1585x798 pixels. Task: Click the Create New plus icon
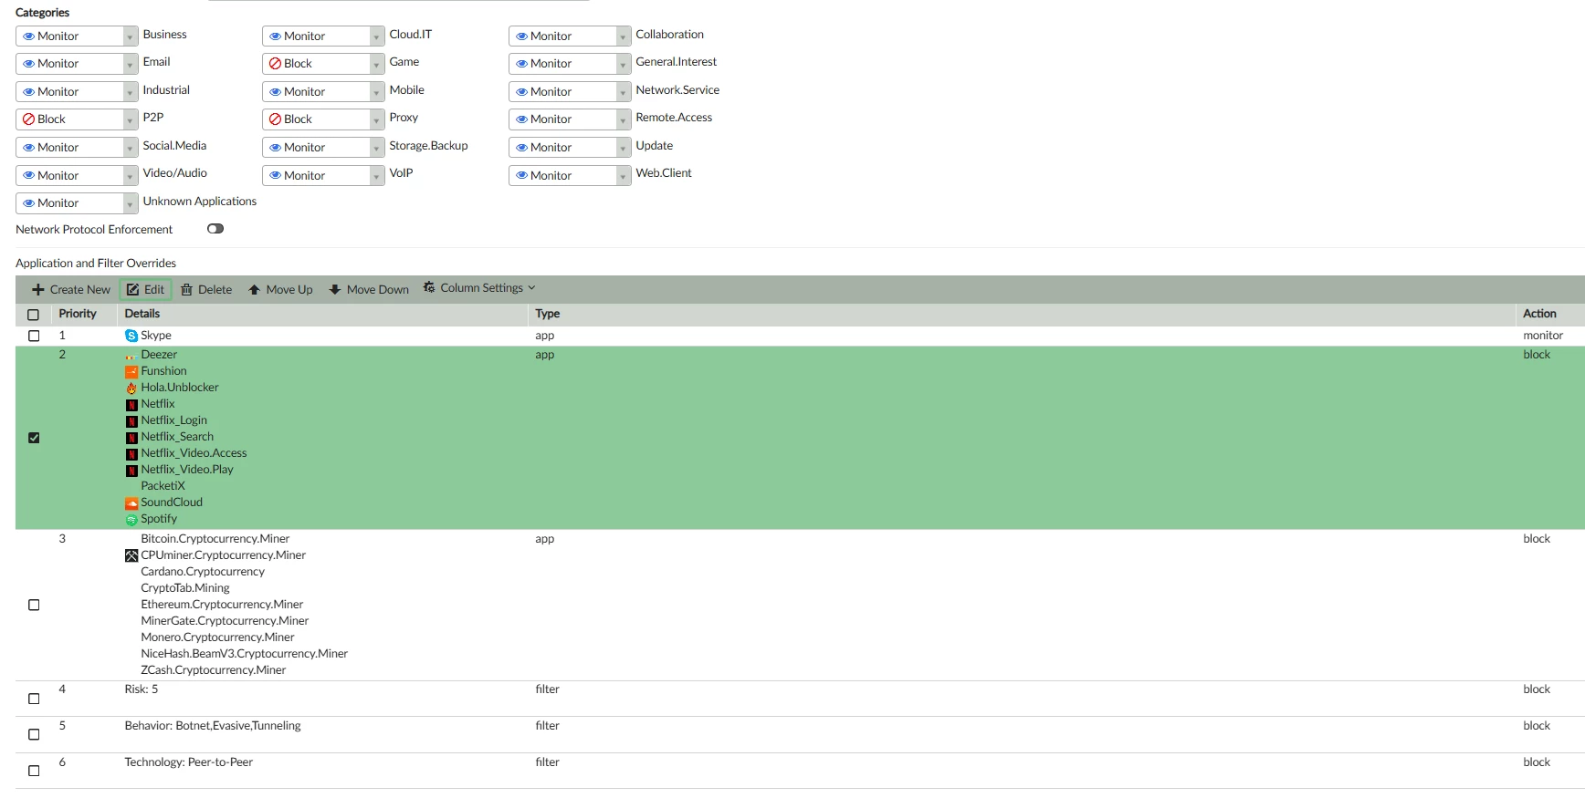click(x=38, y=290)
